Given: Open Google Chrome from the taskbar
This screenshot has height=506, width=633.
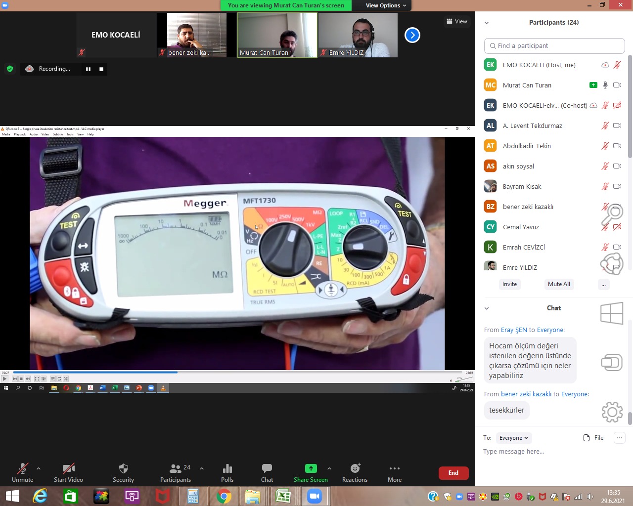Looking at the screenshot, I should point(224,496).
